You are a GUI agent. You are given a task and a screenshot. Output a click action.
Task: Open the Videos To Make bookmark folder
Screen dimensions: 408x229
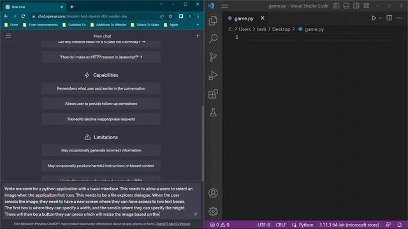[145, 25]
